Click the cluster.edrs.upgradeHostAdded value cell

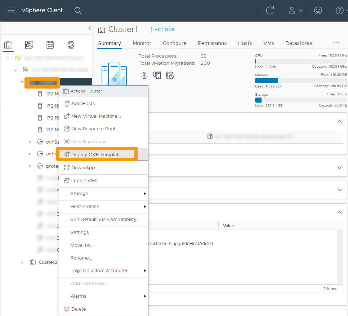180,244
